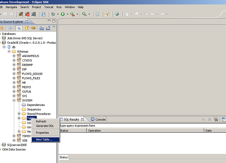Screen dimensions: 226x163
Task: Open the Back history dropdown arrow
Action: [x=157, y=14]
